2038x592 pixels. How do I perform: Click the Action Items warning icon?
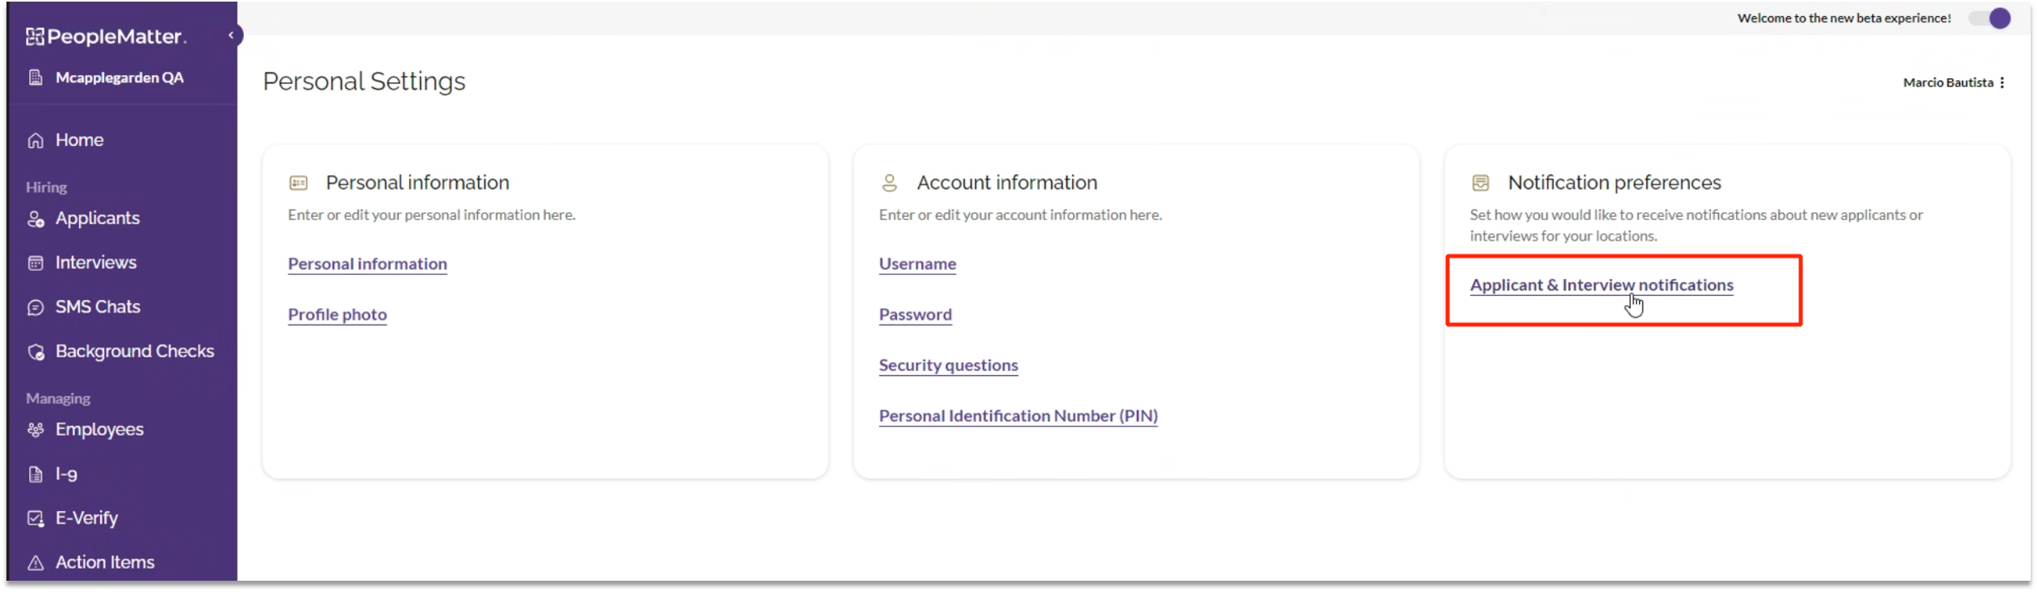pos(36,563)
